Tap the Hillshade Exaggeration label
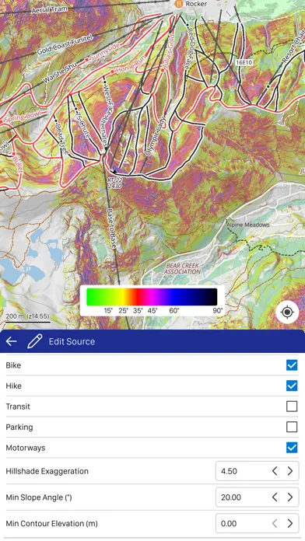The image size is (305, 541). pos(47,471)
